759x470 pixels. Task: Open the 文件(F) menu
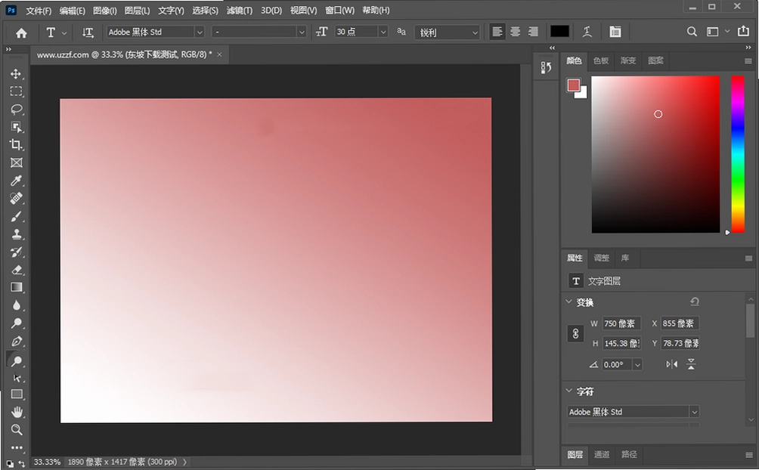(39, 10)
